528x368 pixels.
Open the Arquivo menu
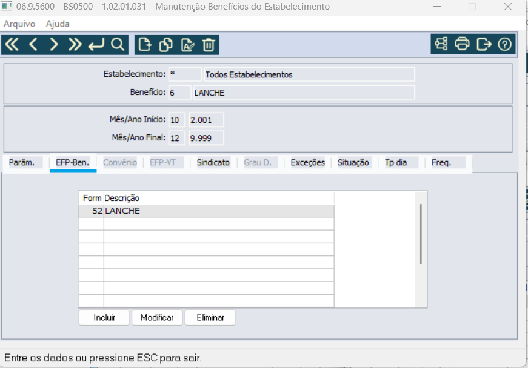tap(19, 24)
